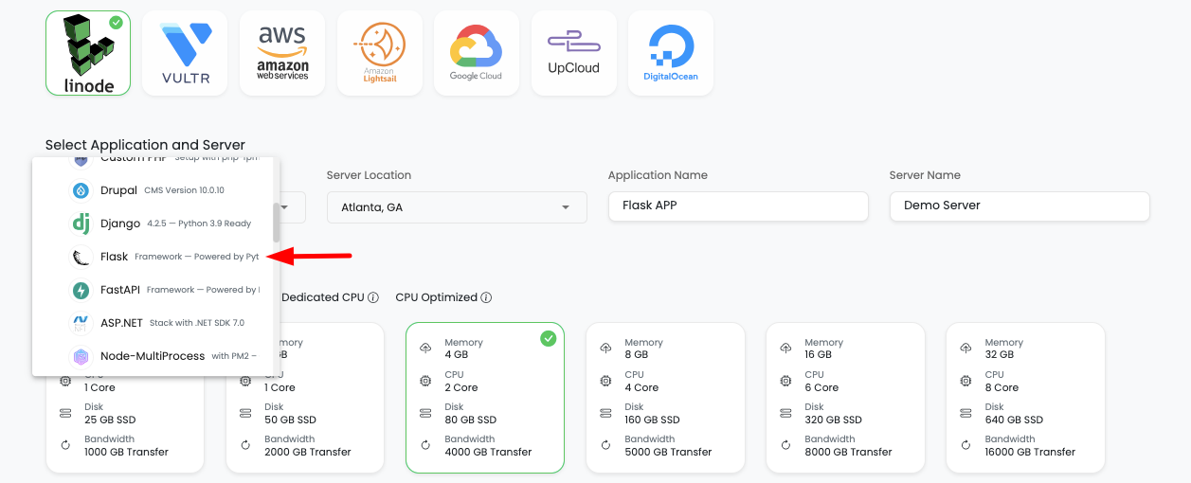The image size is (1191, 483).
Task: Choose the Flask framework option
Action: click(153, 257)
